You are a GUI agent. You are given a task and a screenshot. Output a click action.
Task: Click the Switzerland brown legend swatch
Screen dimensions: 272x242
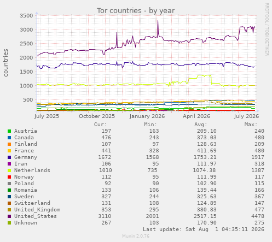(x=9, y=203)
